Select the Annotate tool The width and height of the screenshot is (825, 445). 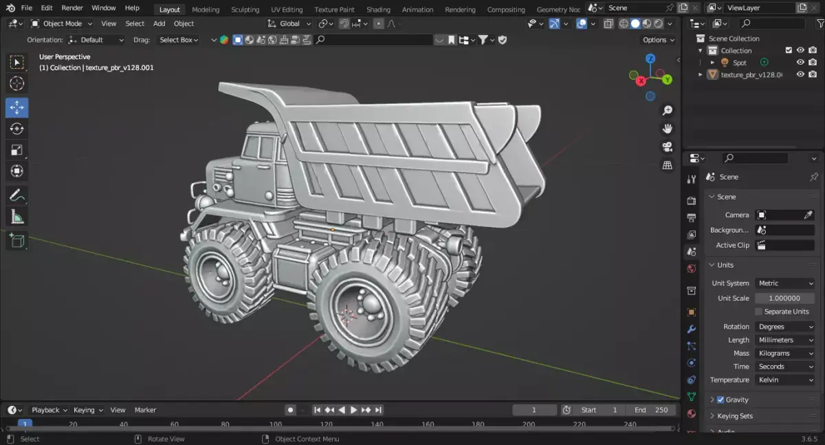click(16, 195)
